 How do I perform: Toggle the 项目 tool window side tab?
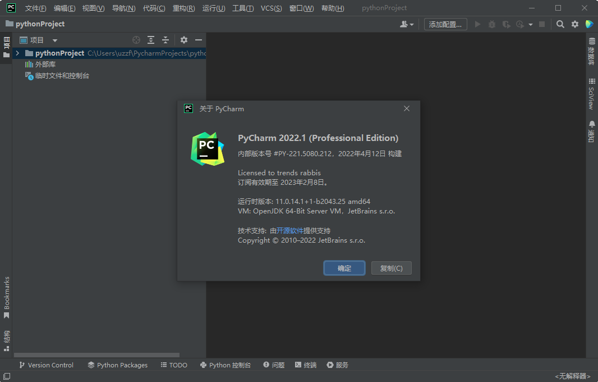pyautogui.click(x=7, y=48)
